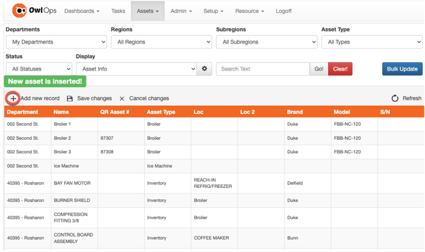Click the Go! search button
Screen dimensions: 425x252
click(319, 69)
